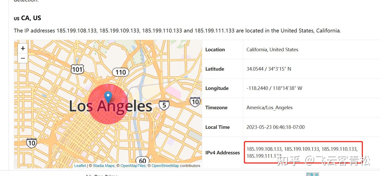Click the red accuracy circle on map
Image resolution: width=380 pixels, height=176 pixels.
coord(108,104)
